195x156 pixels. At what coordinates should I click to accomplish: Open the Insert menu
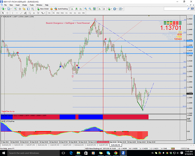click(17, 5)
